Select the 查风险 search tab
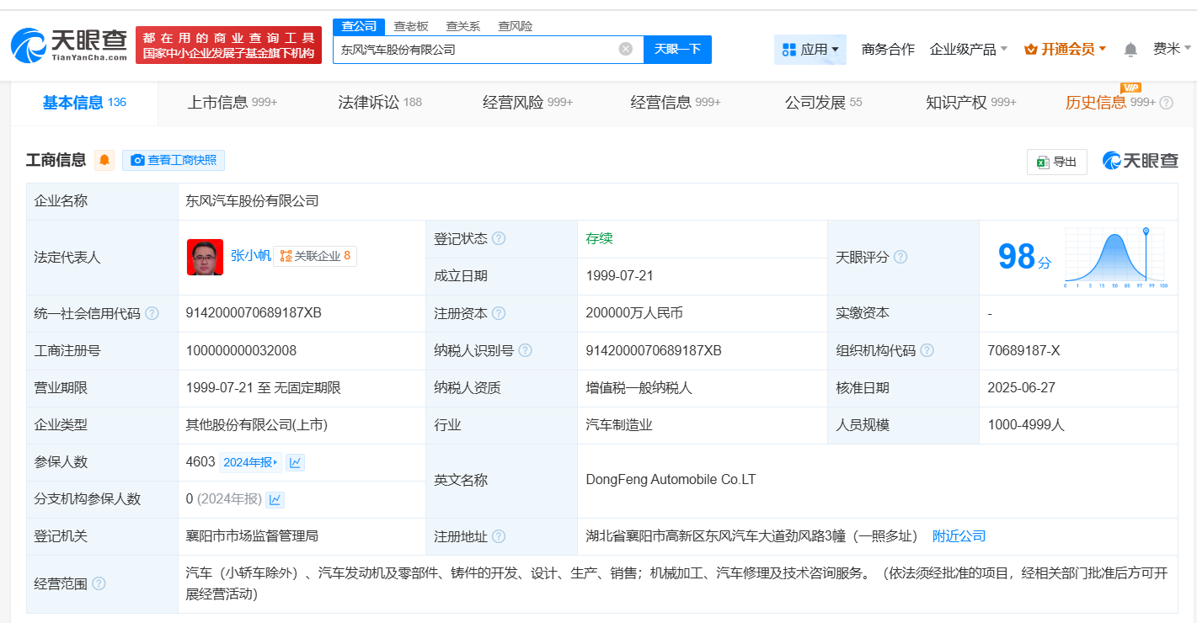This screenshot has width=1197, height=623. 516,26
